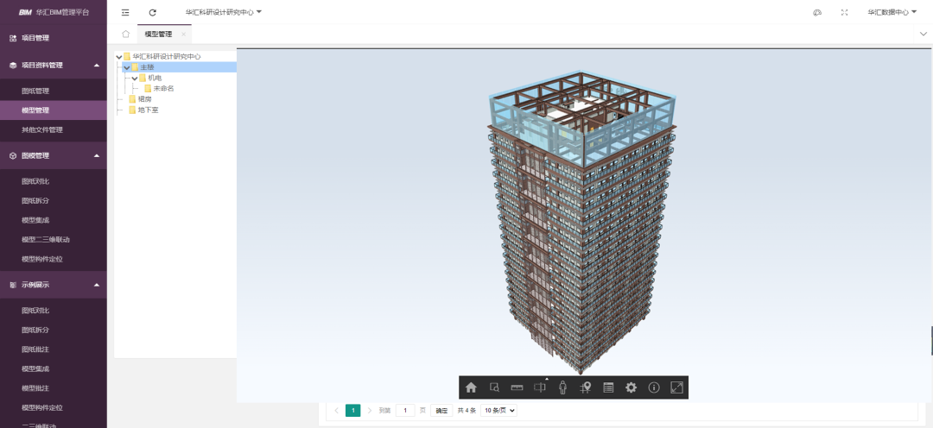This screenshot has height=428, width=933.
Task: Collapse the 机电 tree node
Action: tap(134, 78)
